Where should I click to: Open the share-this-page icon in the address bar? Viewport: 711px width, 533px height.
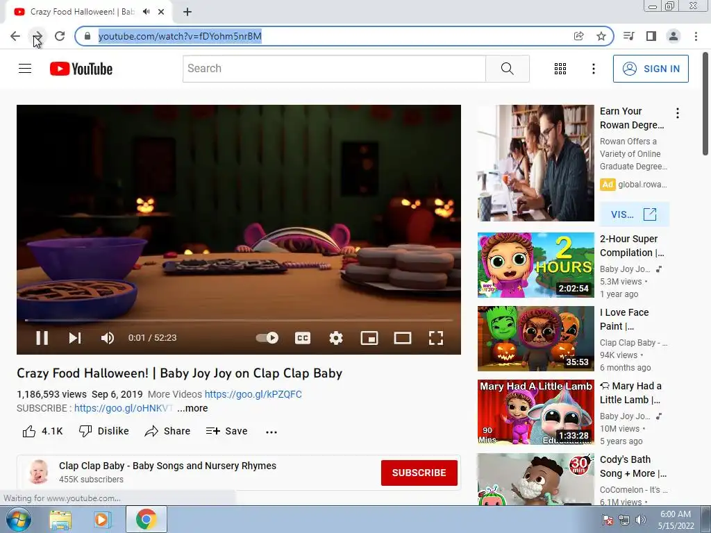[578, 36]
